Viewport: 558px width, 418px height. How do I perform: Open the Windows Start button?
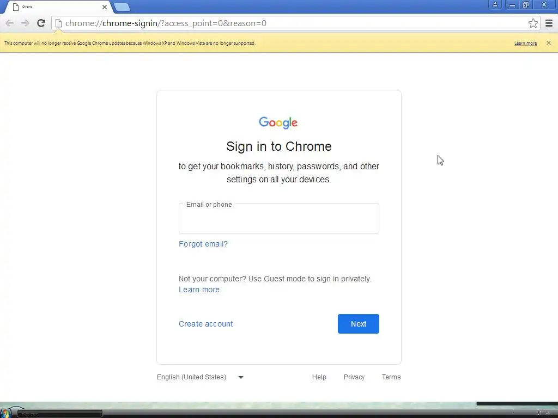(x=7, y=414)
